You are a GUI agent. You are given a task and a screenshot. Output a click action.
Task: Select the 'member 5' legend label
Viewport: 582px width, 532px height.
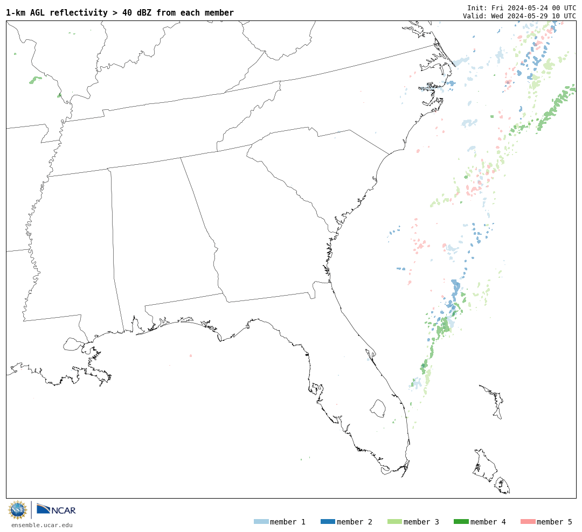[555, 522]
